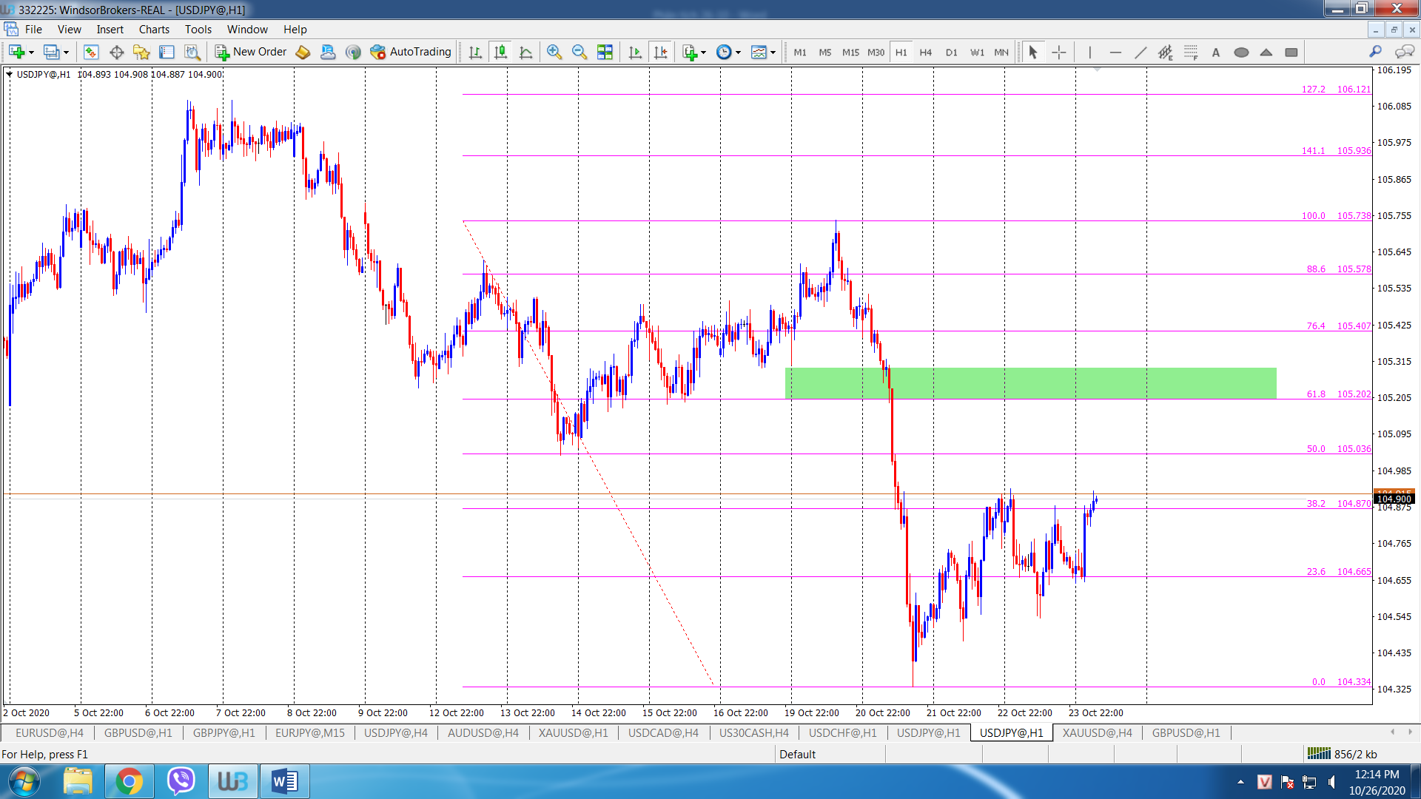Image resolution: width=1421 pixels, height=799 pixels.
Task: Switch chart to bar chart style
Action: click(x=475, y=52)
